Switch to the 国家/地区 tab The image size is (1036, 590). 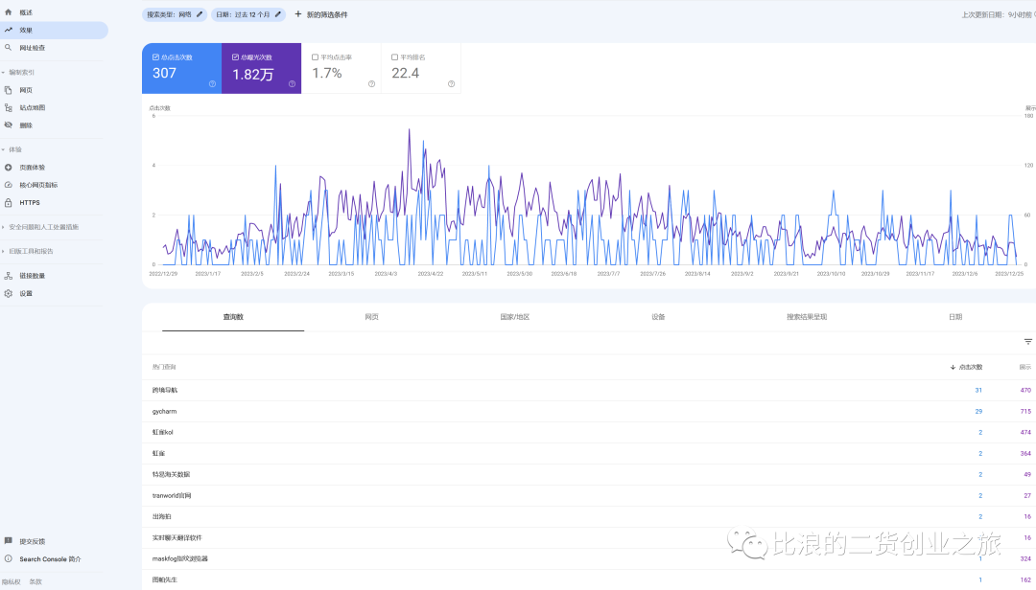click(515, 317)
